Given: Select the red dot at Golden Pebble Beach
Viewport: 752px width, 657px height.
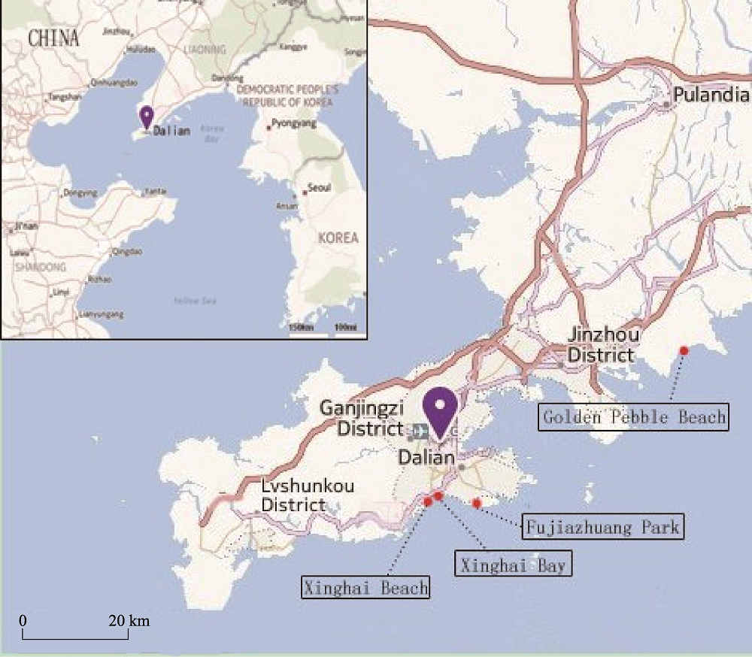Looking at the screenshot, I should (x=684, y=350).
